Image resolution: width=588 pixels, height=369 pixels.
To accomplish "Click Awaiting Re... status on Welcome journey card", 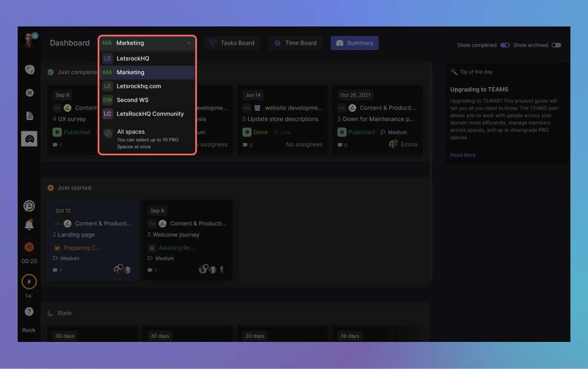I will (172, 248).
